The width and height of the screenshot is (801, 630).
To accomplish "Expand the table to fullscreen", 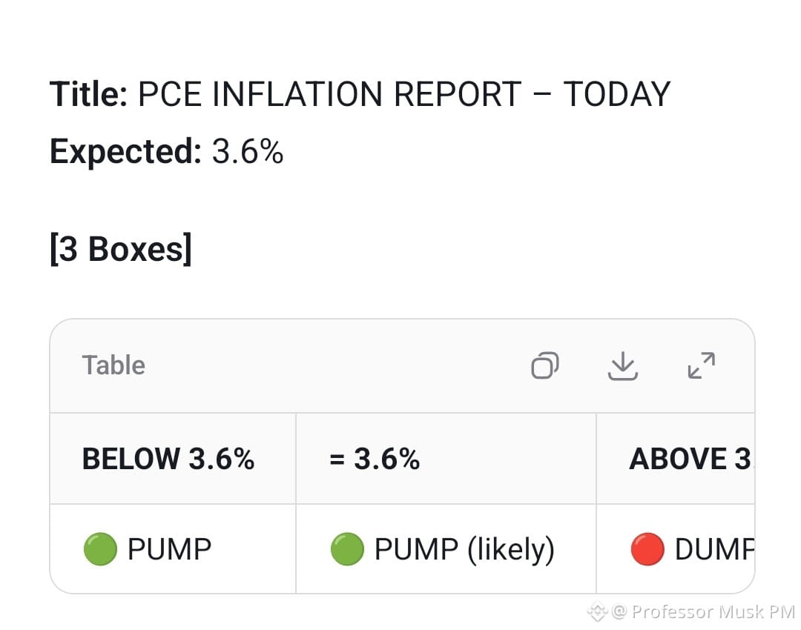I will click(x=702, y=365).
